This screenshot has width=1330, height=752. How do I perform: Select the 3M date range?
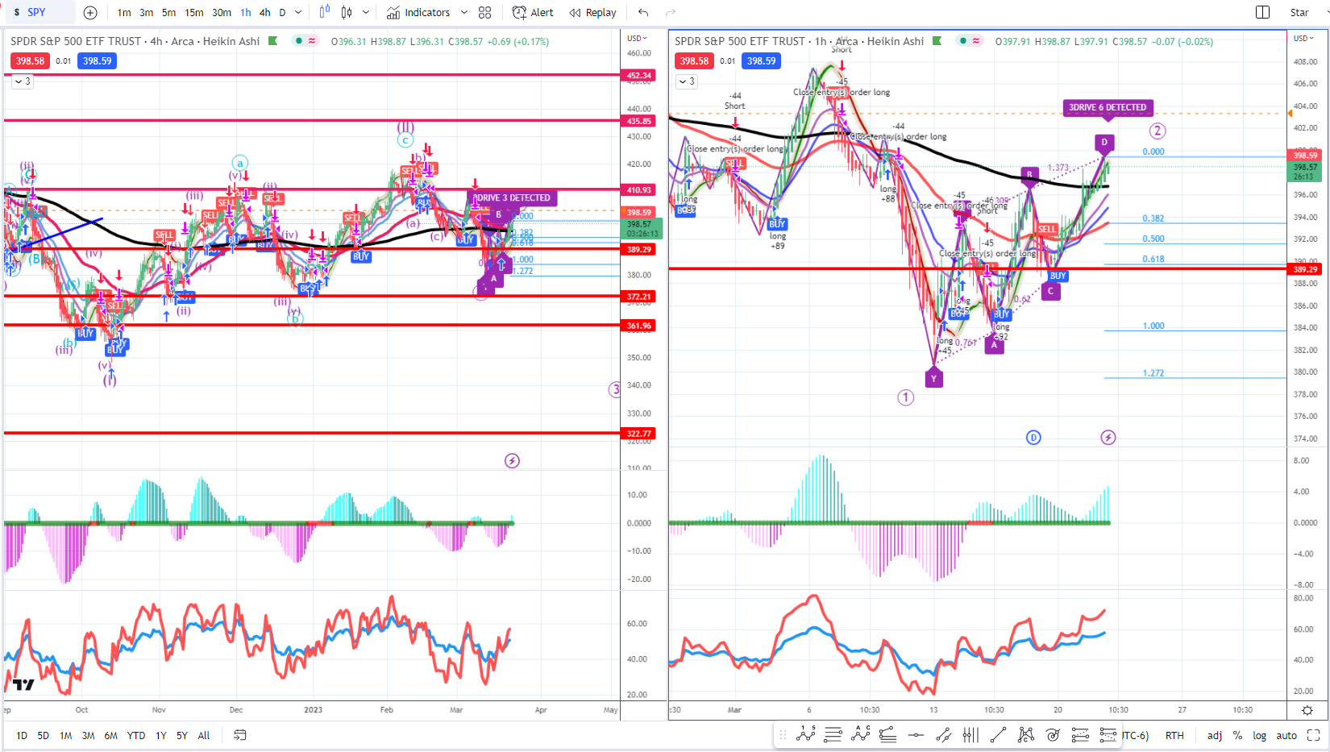tap(89, 735)
